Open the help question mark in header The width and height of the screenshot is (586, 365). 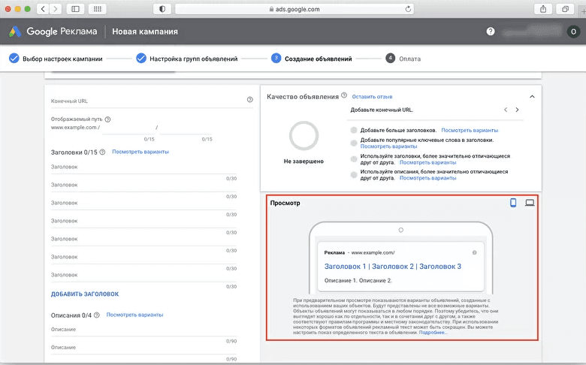[x=491, y=32]
